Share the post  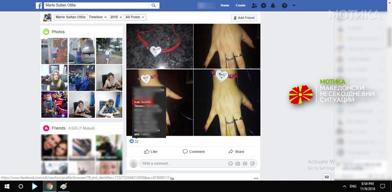point(236,151)
